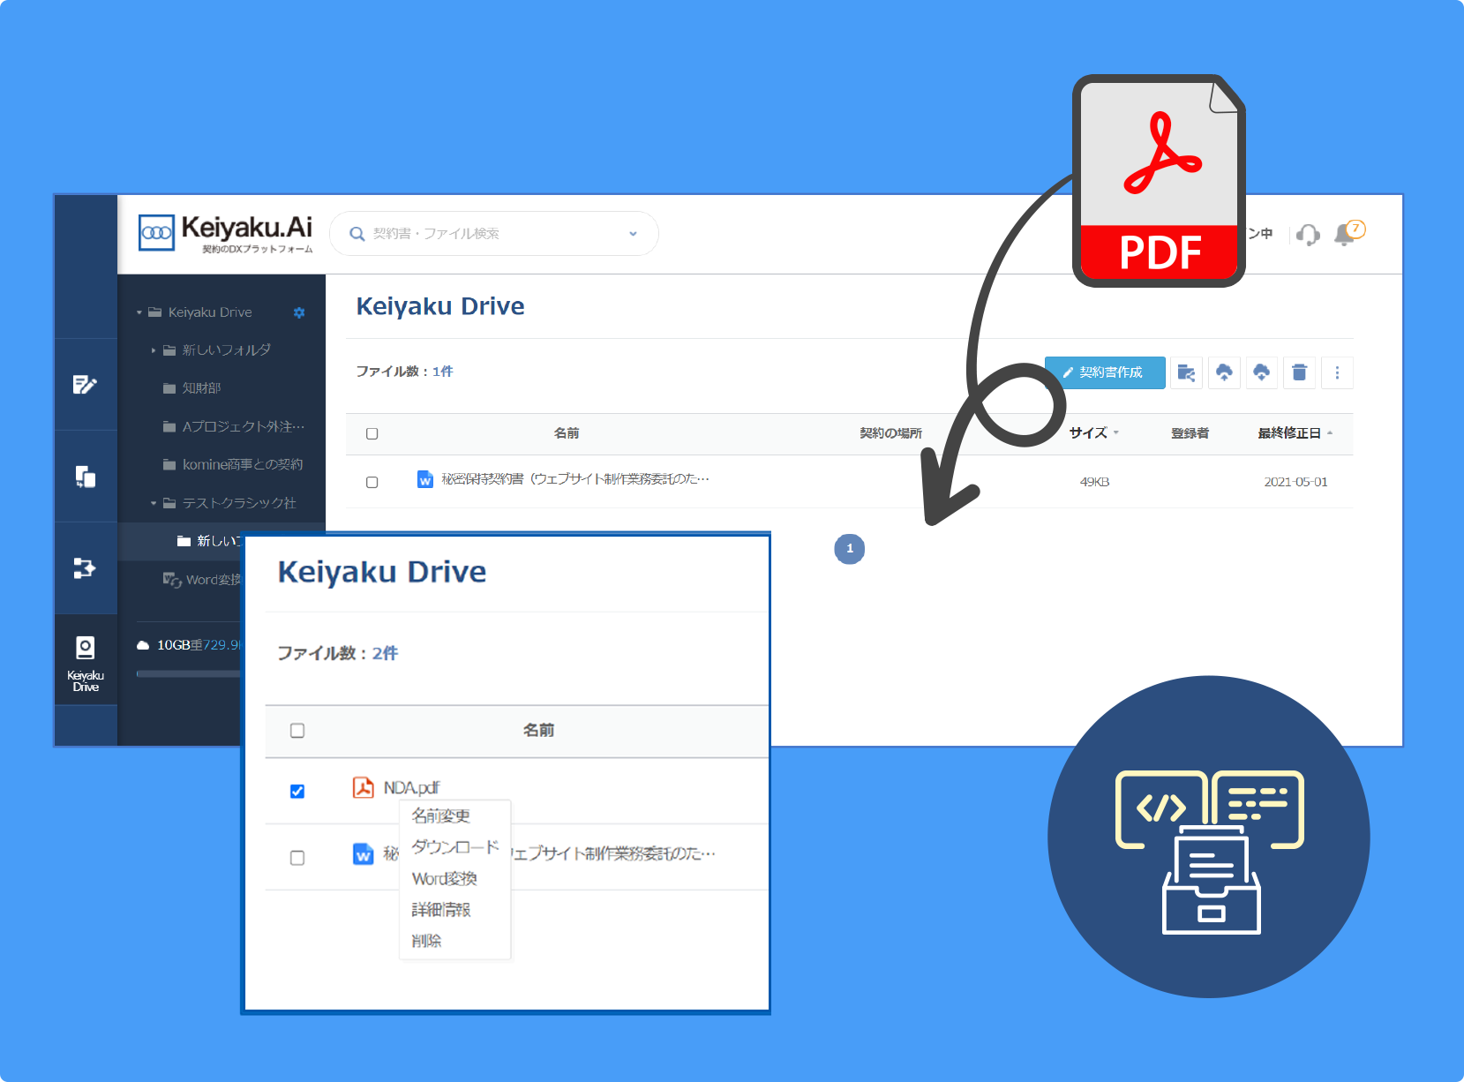Open the notification bell with badge 7
Image resolution: width=1464 pixels, height=1082 pixels.
pyautogui.click(x=1348, y=233)
